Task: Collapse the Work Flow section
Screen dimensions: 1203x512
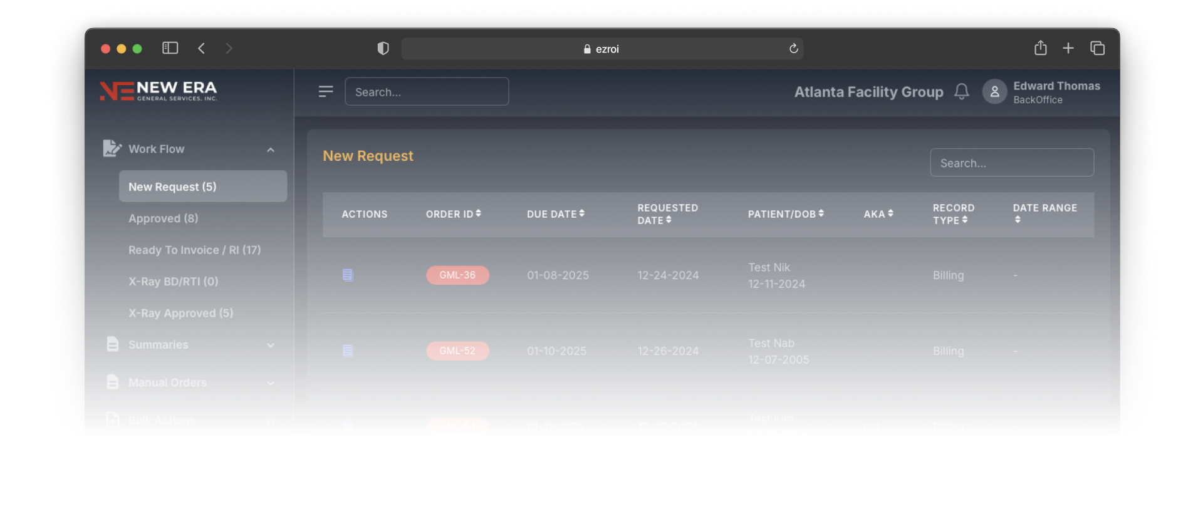Action: tap(271, 150)
